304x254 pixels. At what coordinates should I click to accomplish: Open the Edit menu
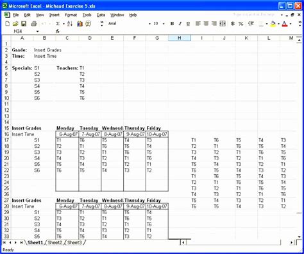coord(27,15)
